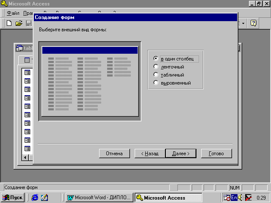
Task: Open the Файл menu
Action: (13, 14)
